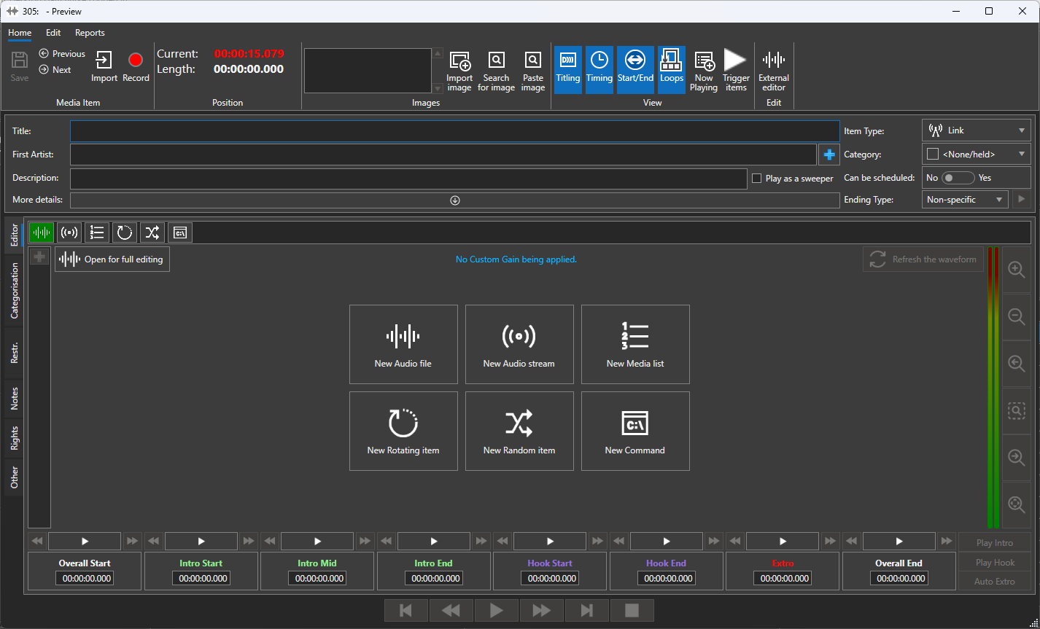Screen dimensions: 1040x629
Task: Click the zoom in magnifier icon
Action: coord(1016,270)
